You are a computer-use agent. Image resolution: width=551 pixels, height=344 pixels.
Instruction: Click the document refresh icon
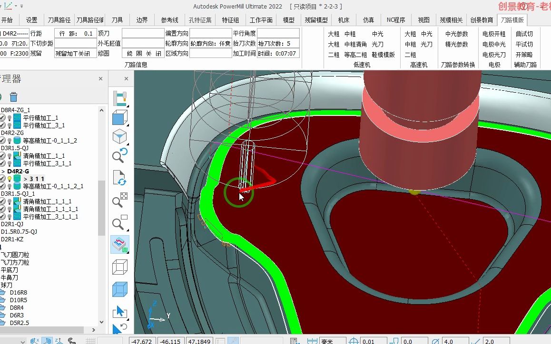[x=120, y=178]
